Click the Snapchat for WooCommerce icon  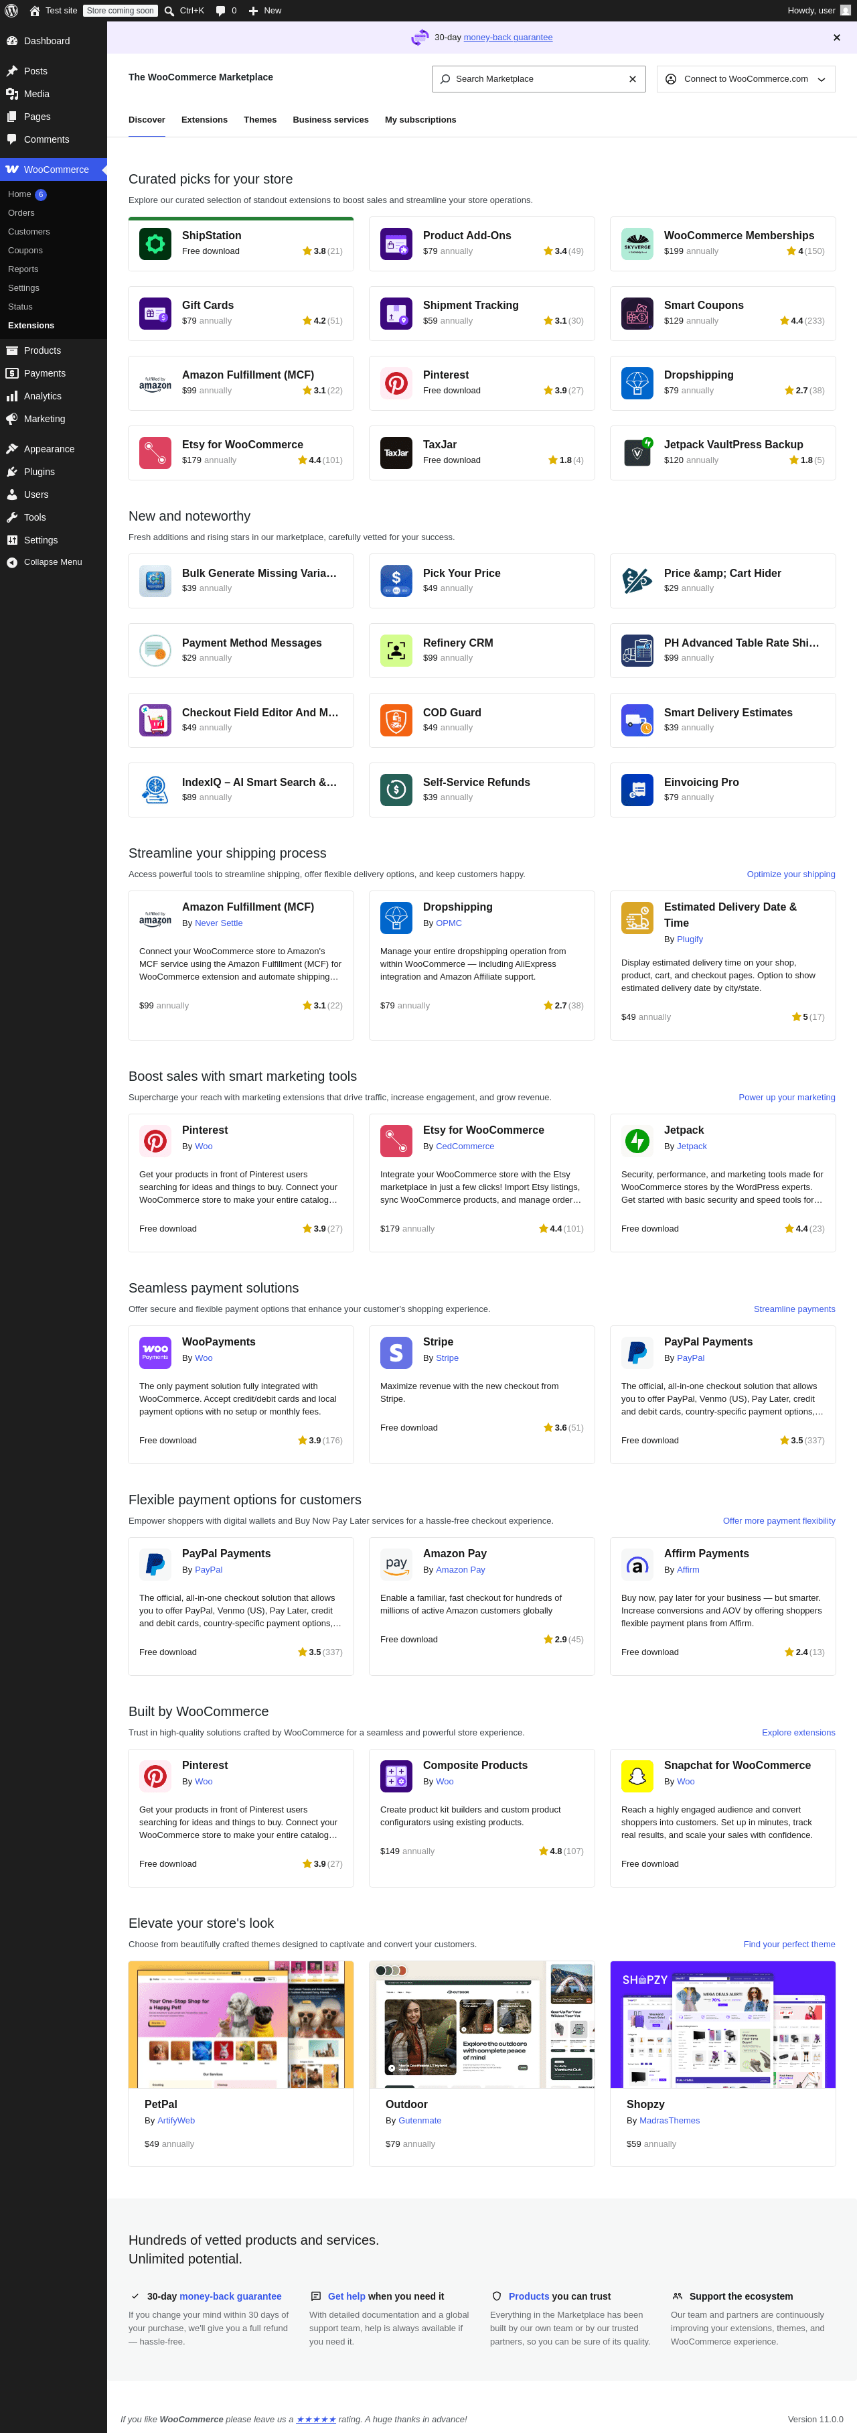coord(637,1776)
